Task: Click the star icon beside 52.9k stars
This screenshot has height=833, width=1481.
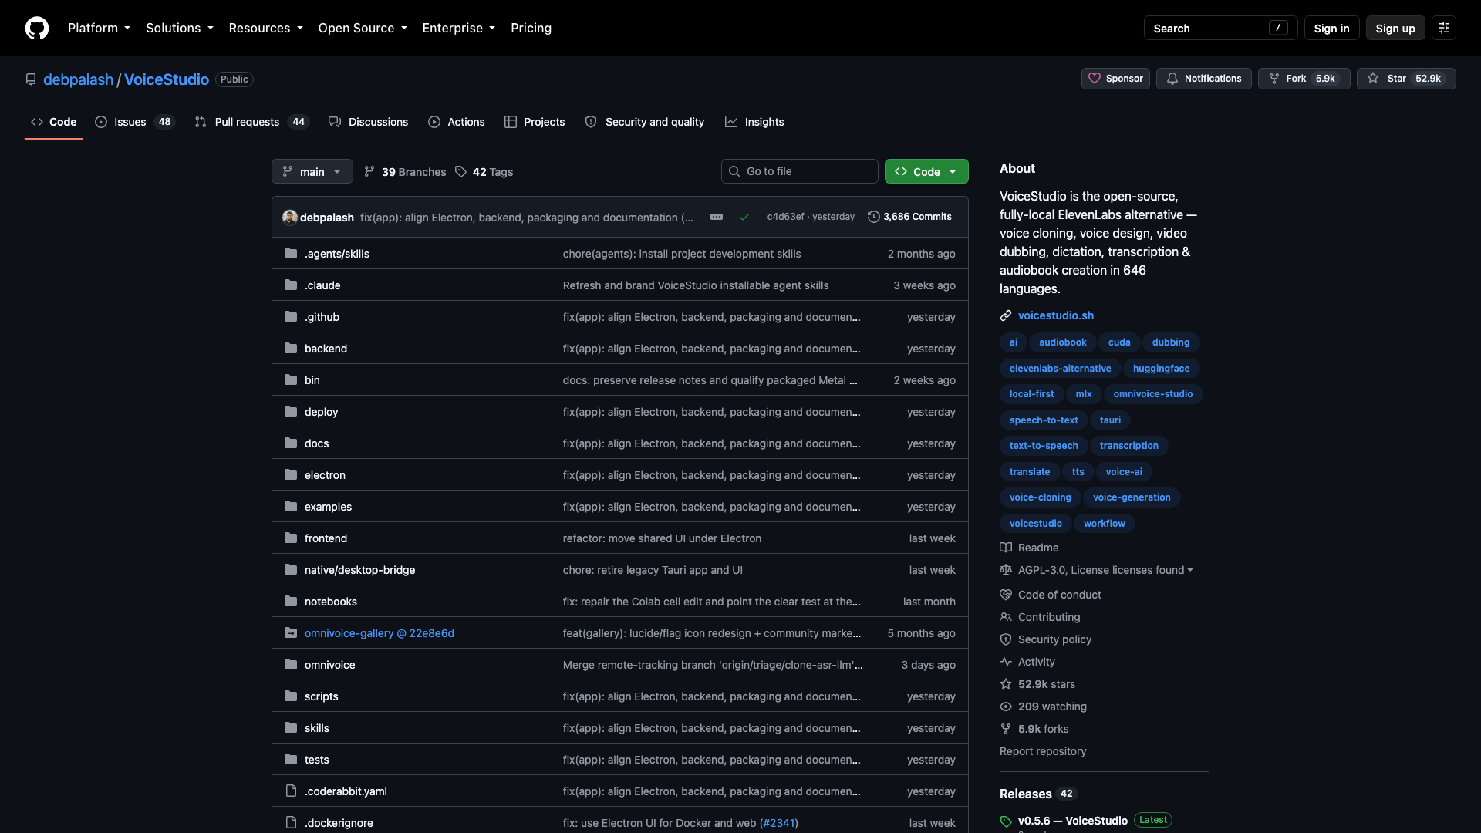Action: (1006, 684)
